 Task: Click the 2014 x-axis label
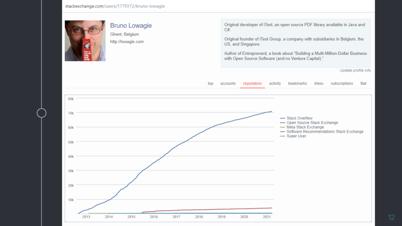[x=109, y=217]
